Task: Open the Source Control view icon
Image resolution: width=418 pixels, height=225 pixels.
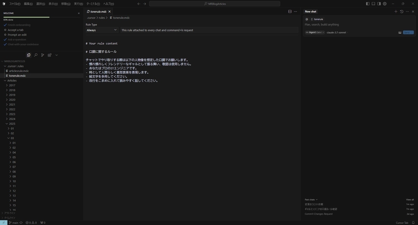Action: point(42,55)
